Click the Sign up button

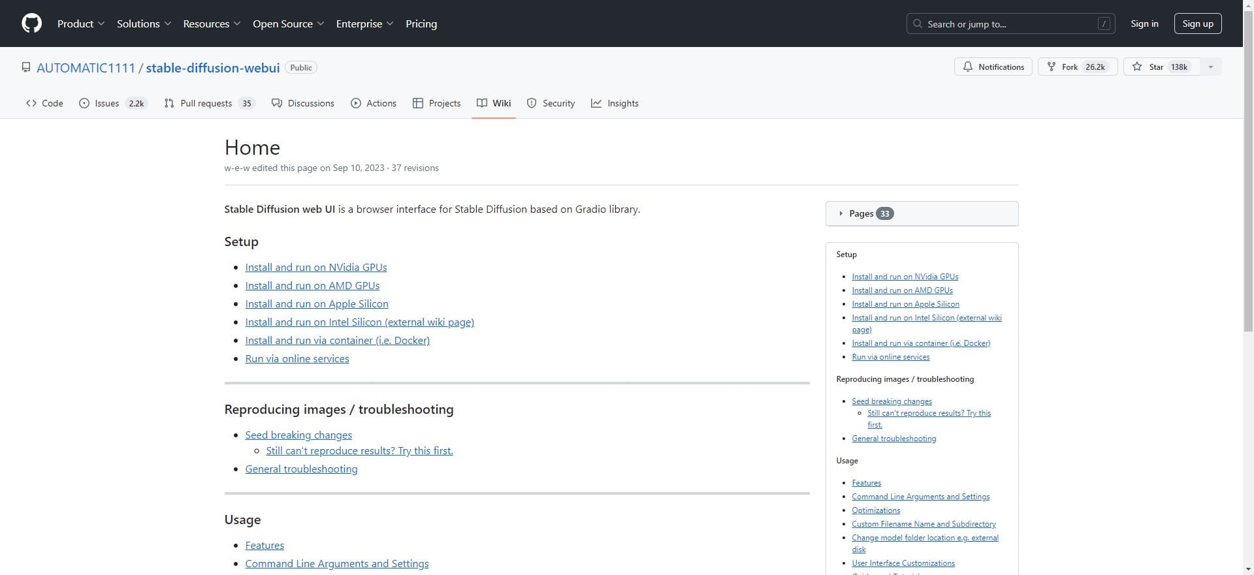point(1198,23)
